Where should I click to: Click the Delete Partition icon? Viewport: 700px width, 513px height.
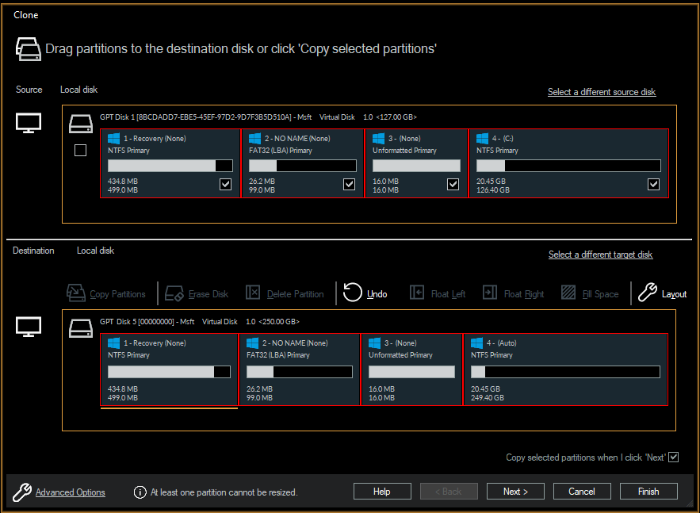253,293
